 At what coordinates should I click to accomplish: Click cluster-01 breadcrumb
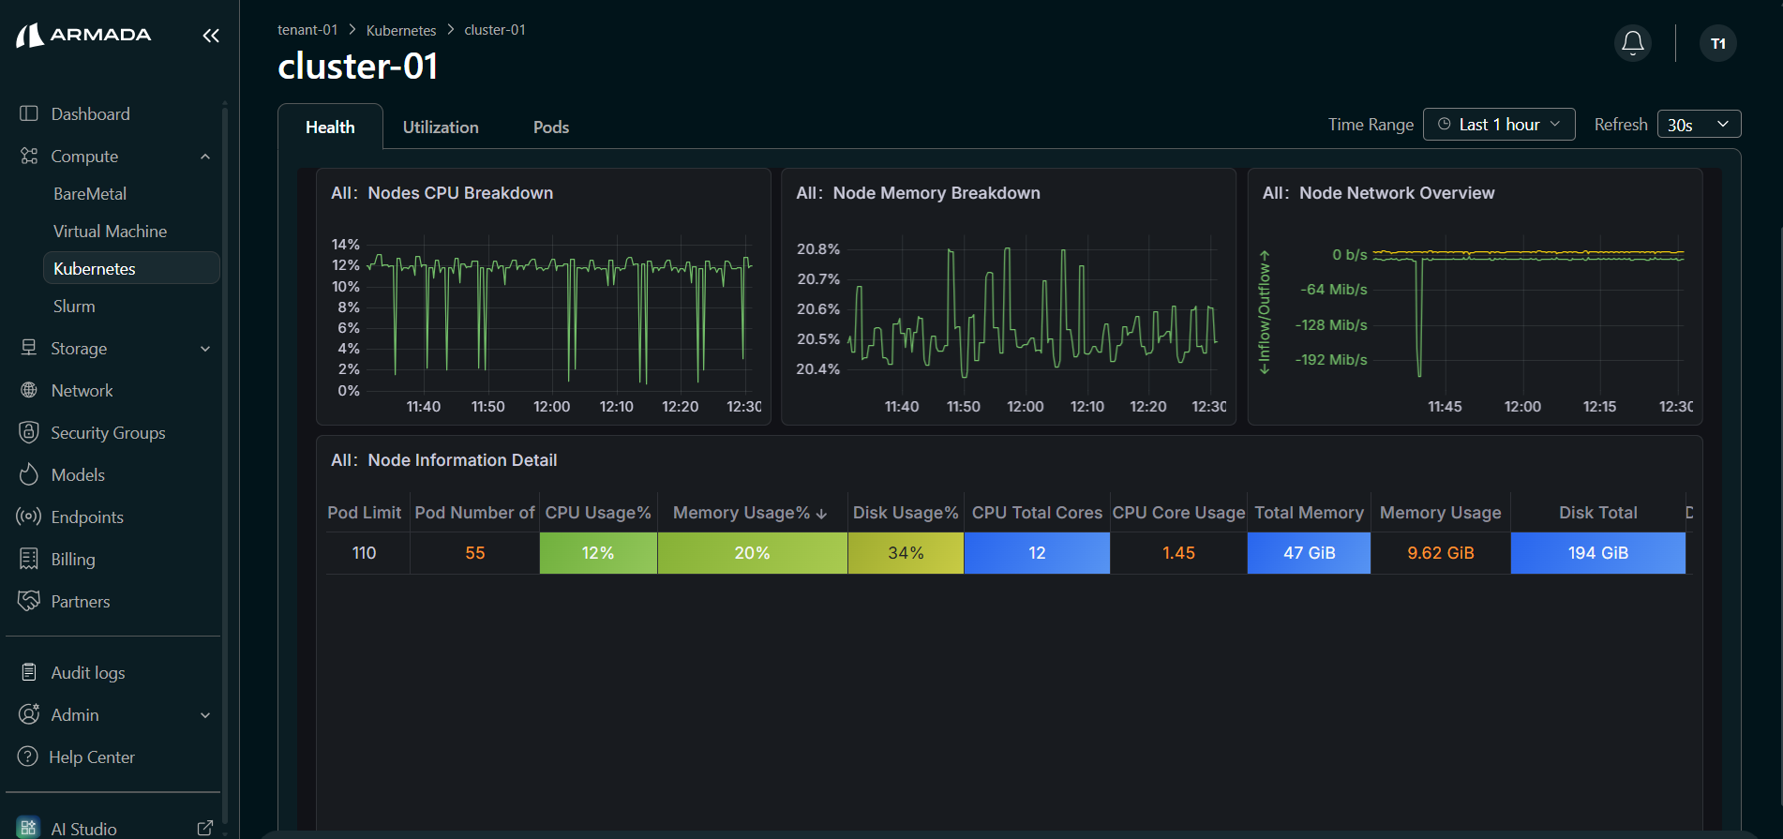tap(495, 30)
